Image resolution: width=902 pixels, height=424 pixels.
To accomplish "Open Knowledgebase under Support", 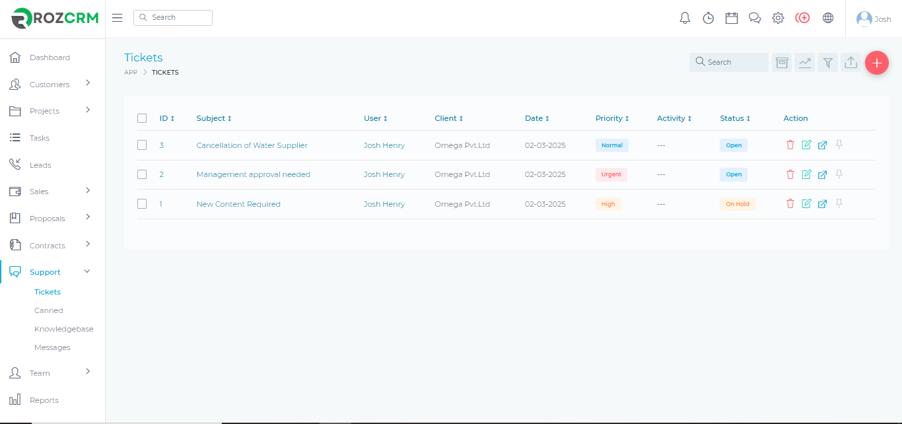I will (x=63, y=329).
